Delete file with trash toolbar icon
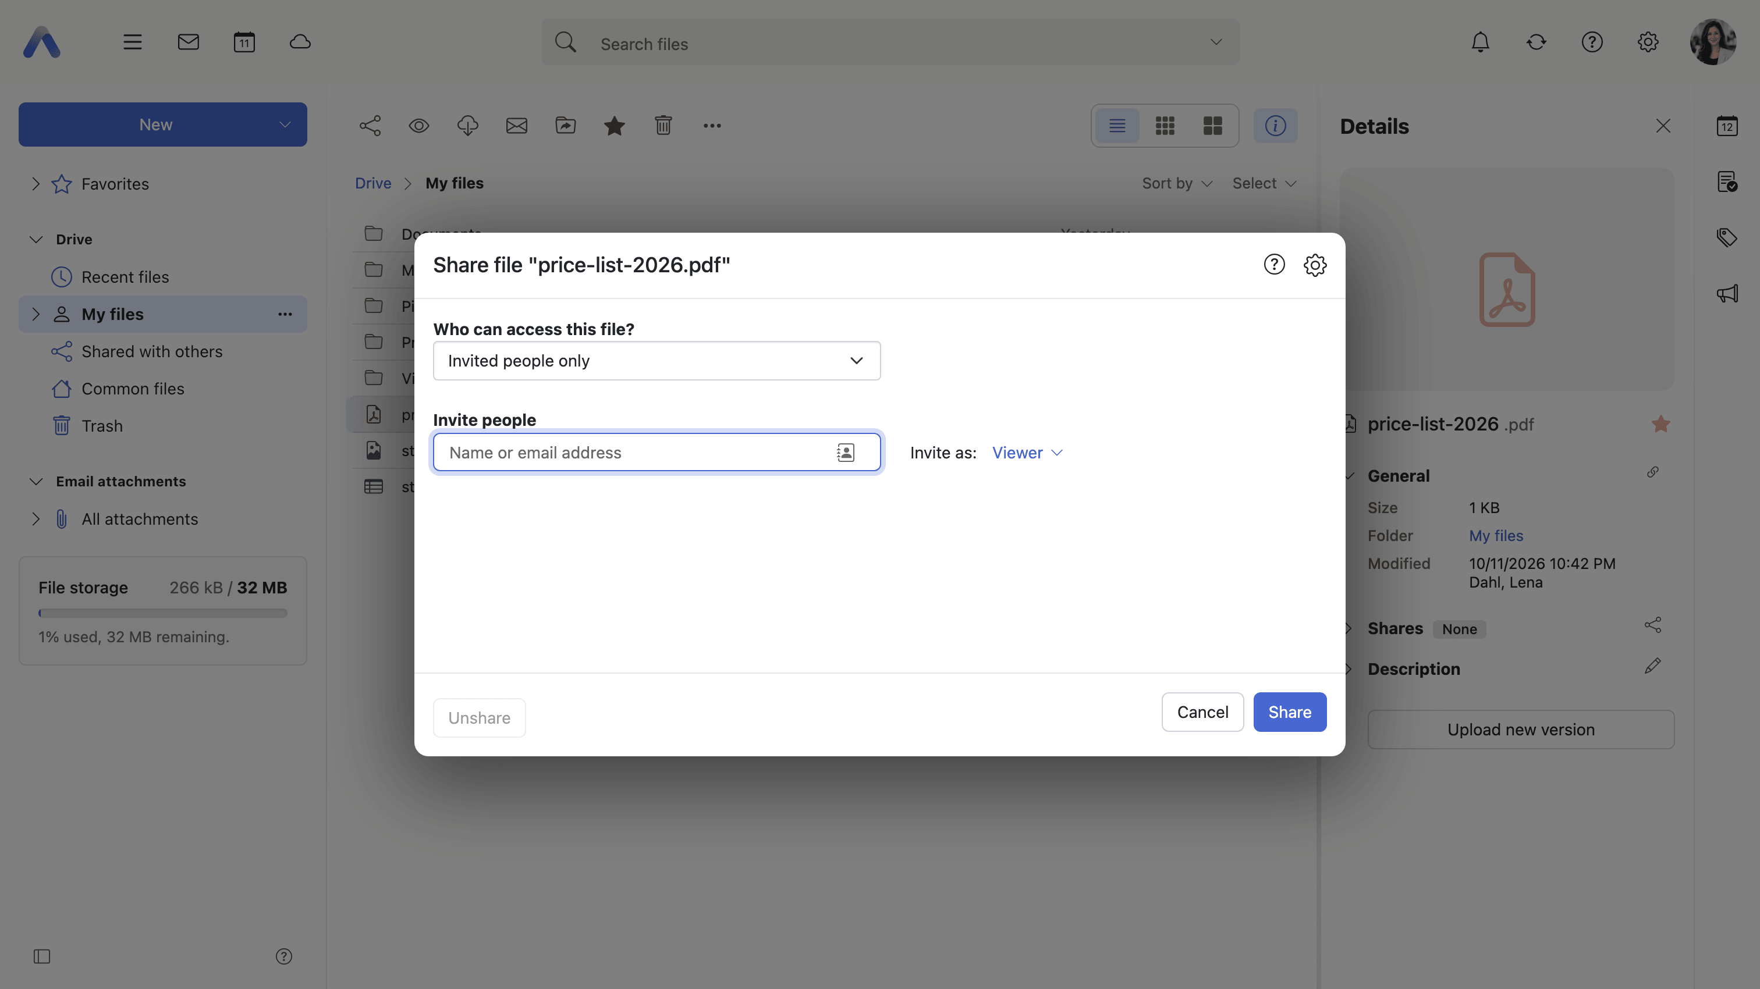The height and width of the screenshot is (989, 1760). coord(663,126)
